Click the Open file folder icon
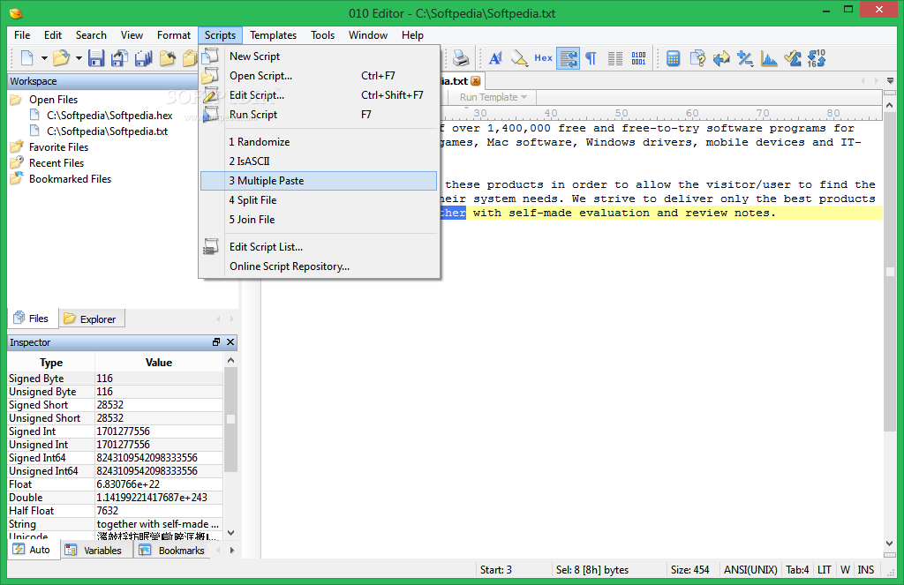Image resolution: width=904 pixels, height=585 pixels. 61,57
